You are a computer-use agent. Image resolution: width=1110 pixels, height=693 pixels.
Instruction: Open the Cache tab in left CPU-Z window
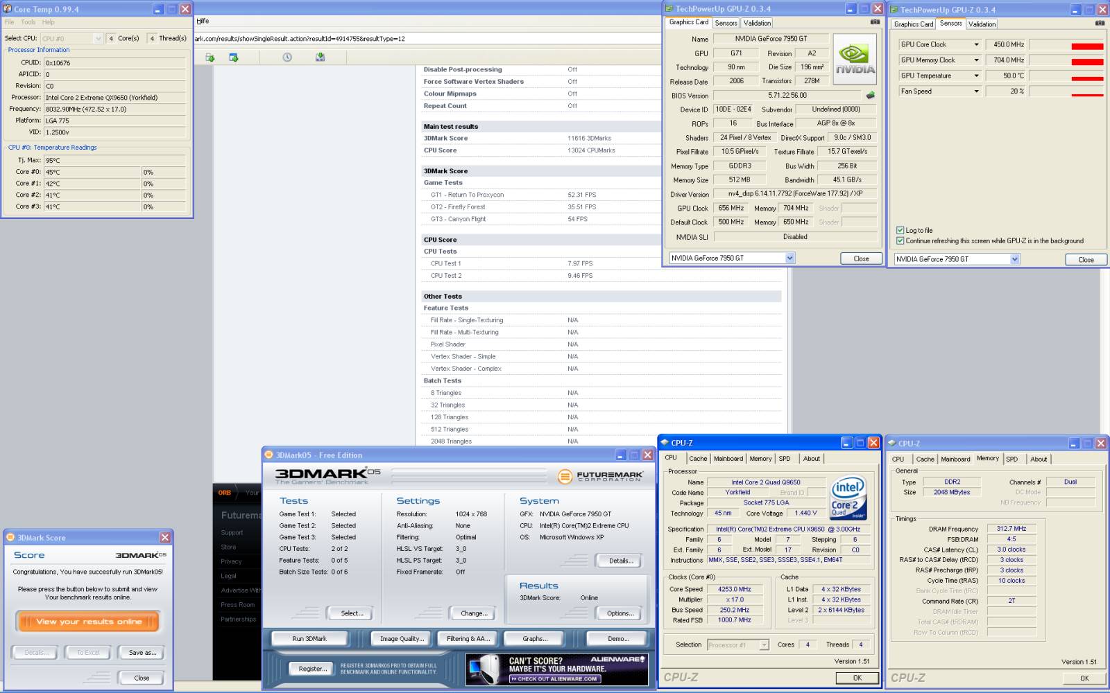click(x=698, y=459)
